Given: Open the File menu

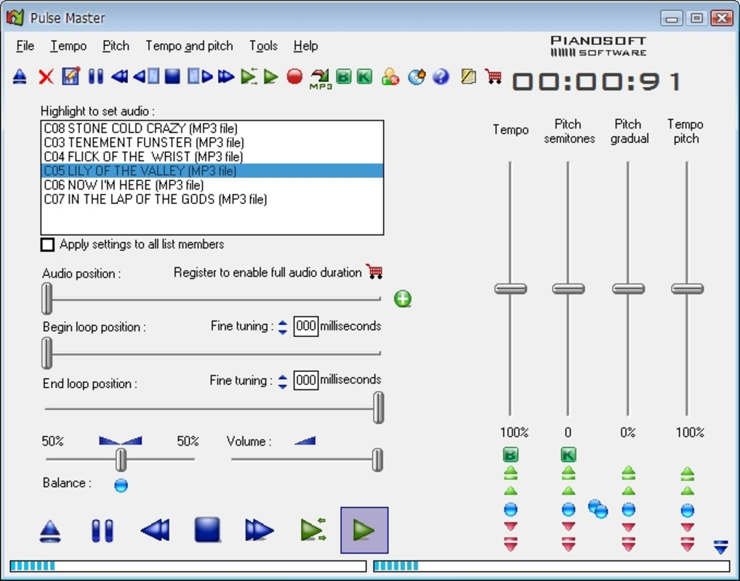Looking at the screenshot, I should pyautogui.click(x=25, y=46).
